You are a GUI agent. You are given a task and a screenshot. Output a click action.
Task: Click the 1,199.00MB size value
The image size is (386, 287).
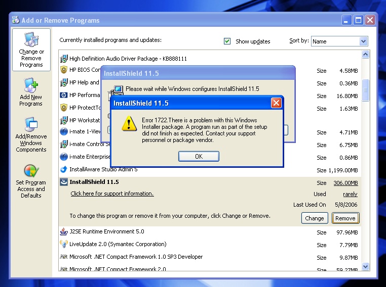click(x=343, y=170)
